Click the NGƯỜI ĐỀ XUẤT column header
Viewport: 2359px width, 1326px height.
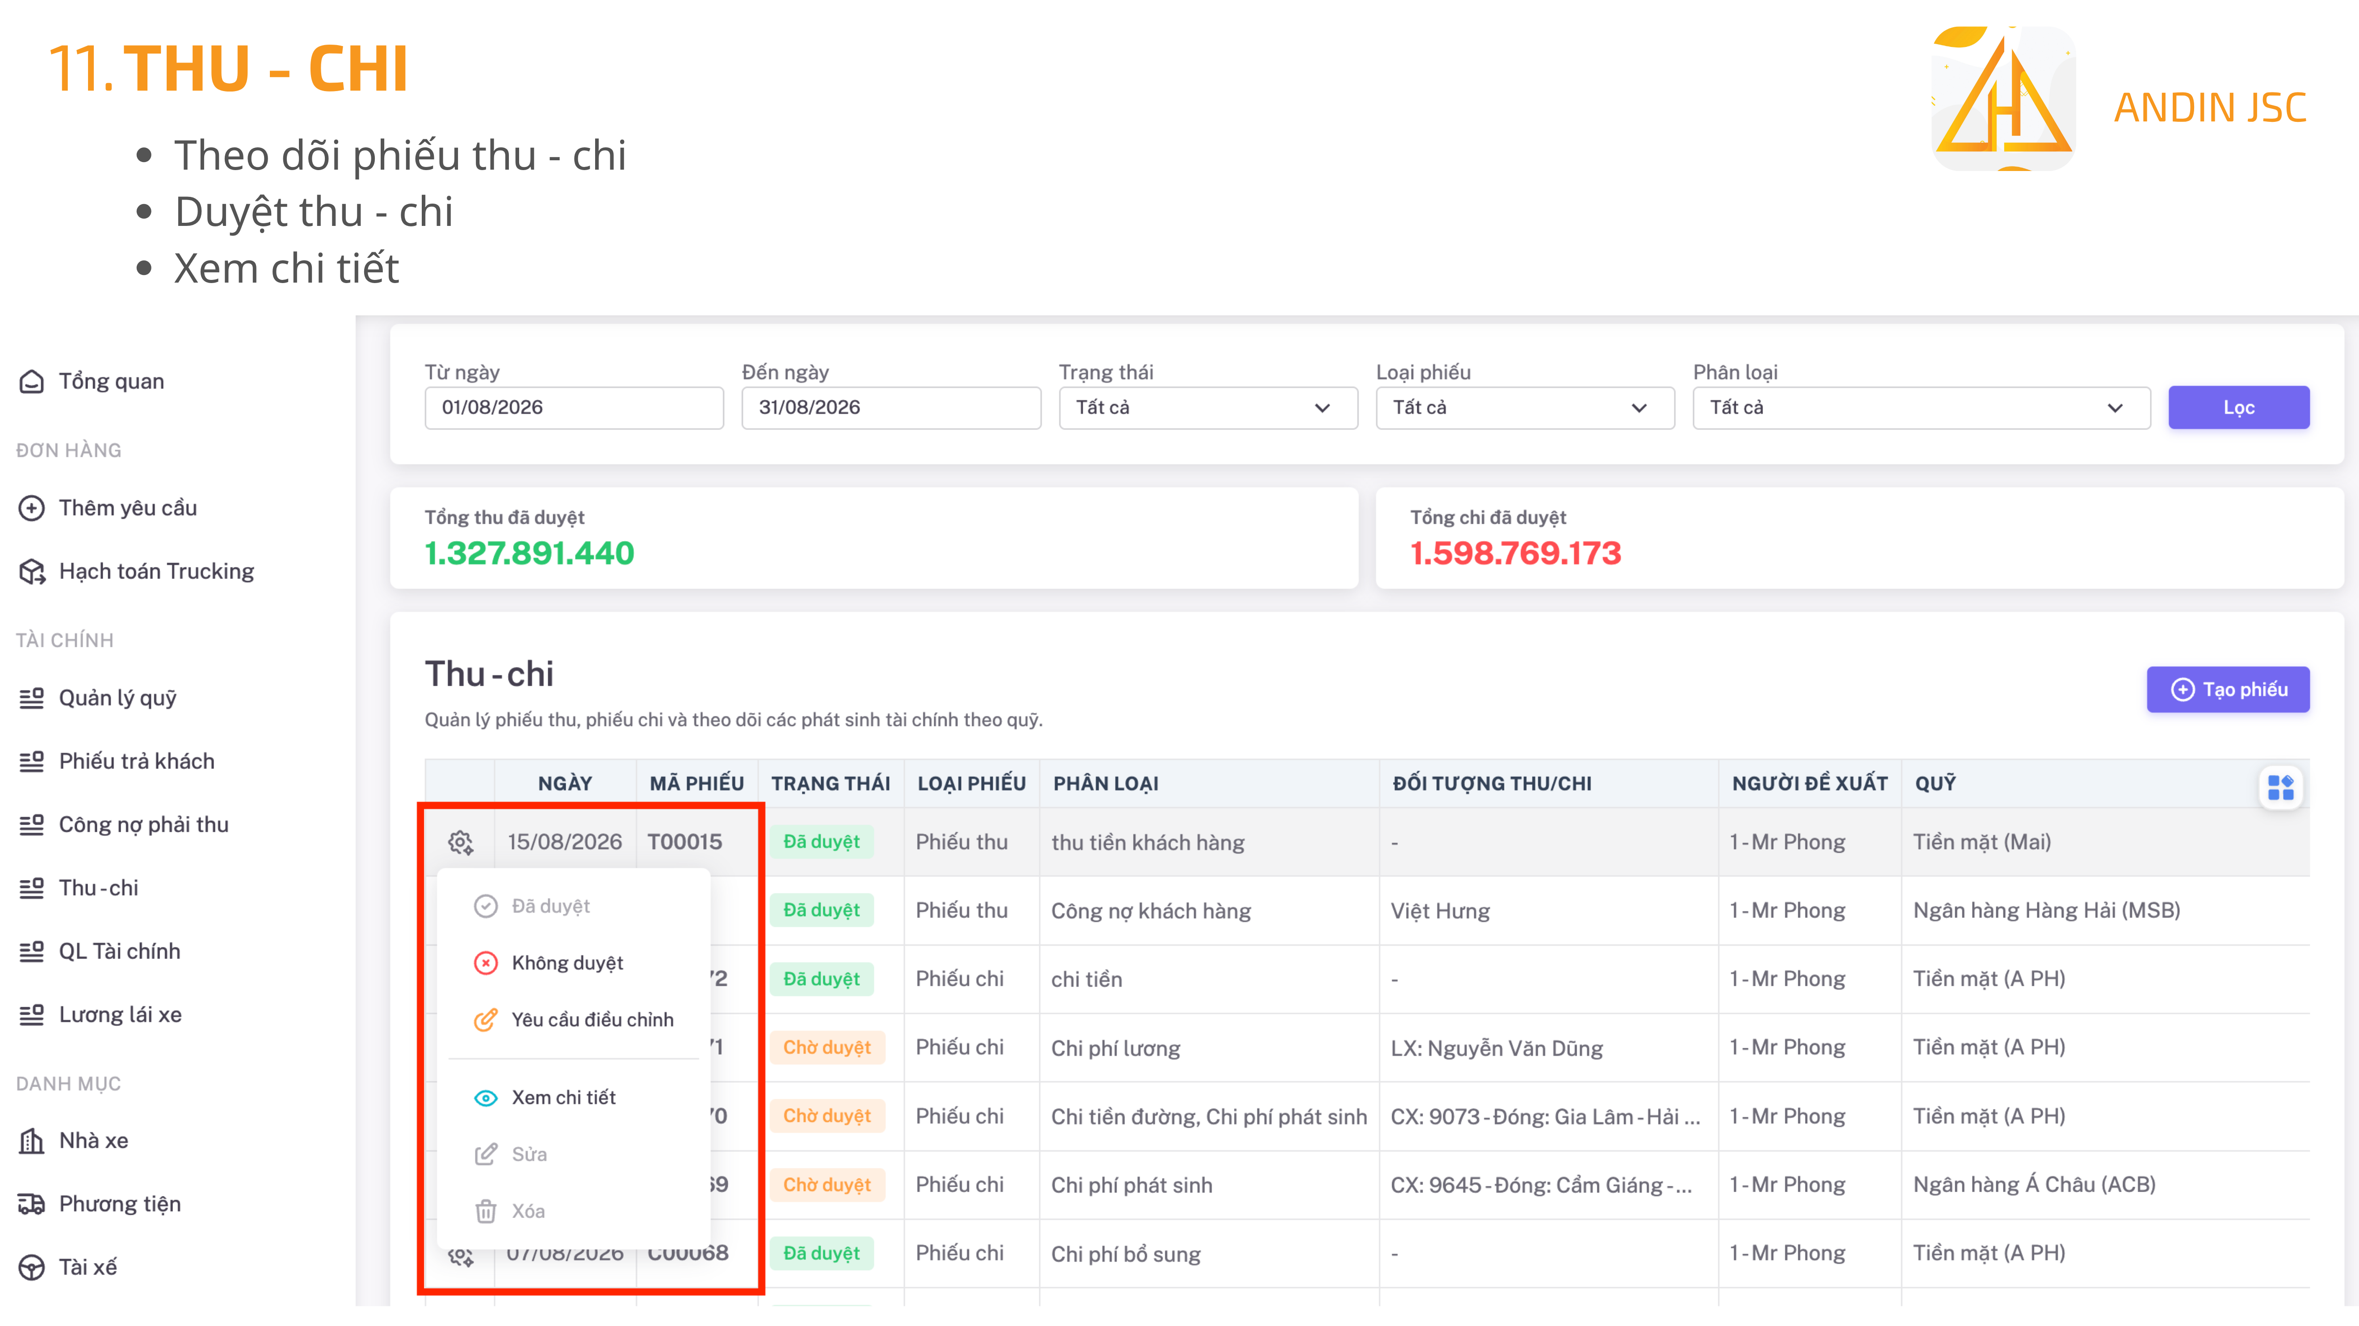pyautogui.click(x=1809, y=784)
